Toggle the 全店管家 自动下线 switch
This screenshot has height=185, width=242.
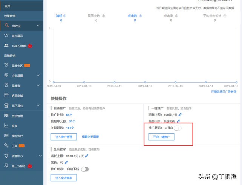[x=85, y=169]
